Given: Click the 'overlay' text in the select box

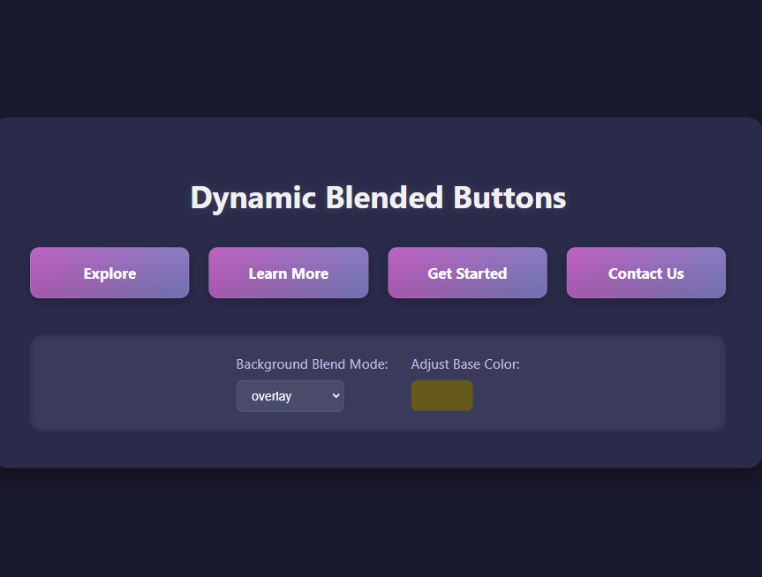Looking at the screenshot, I should point(272,396).
